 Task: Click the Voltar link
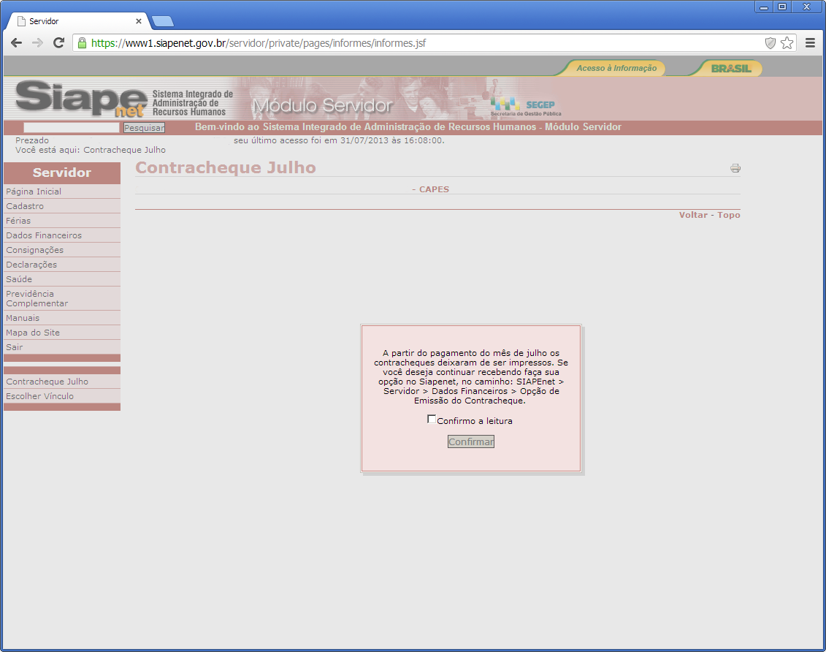tap(693, 215)
